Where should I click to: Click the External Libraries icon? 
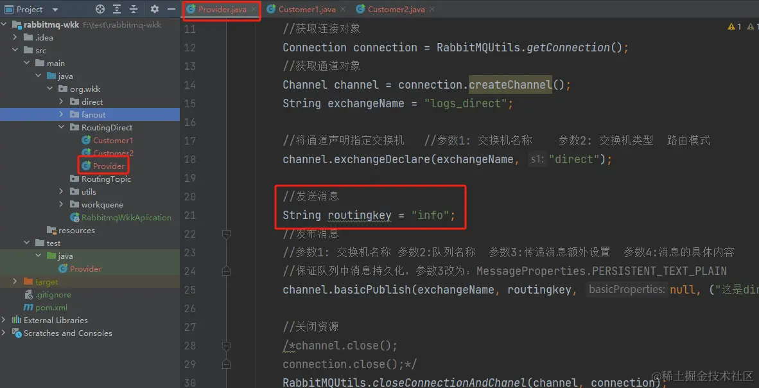click(x=17, y=320)
